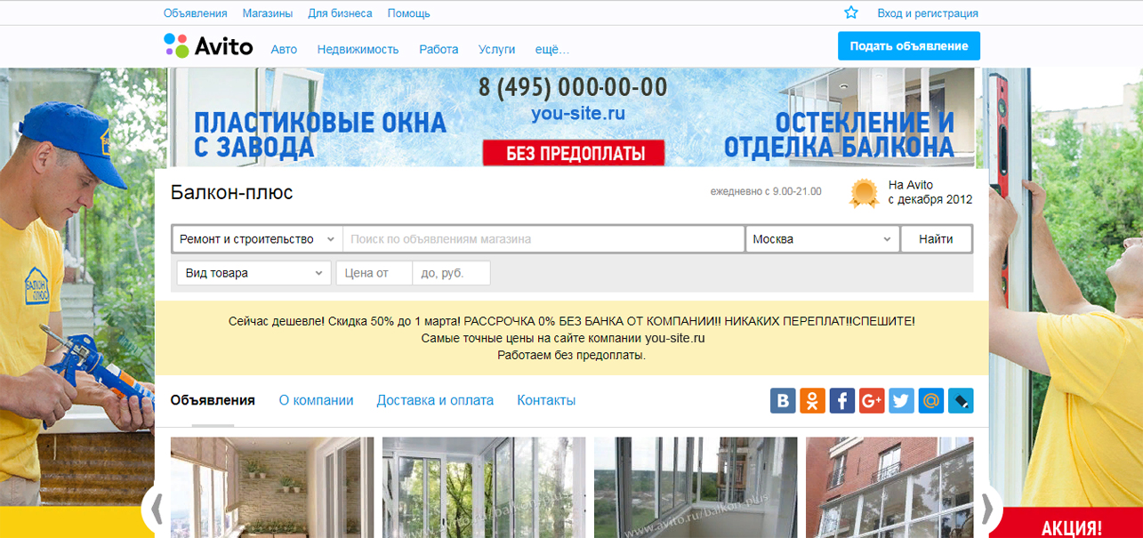
Task: Expand the Вид товара dropdown
Action: click(254, 273)
